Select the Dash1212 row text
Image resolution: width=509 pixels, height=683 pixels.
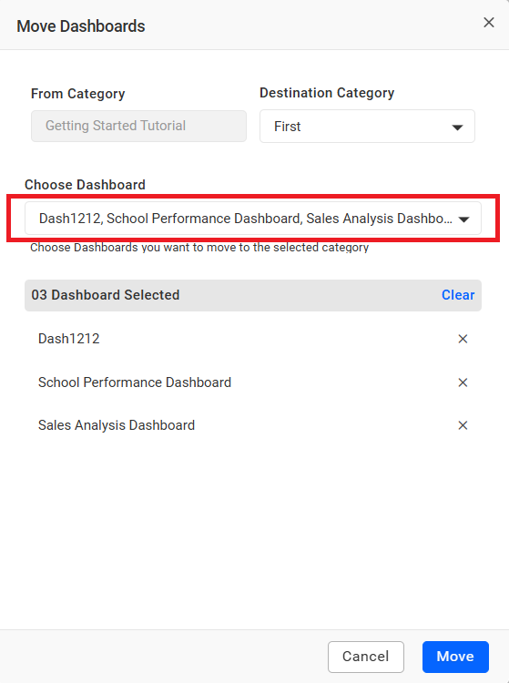(69, 339)
